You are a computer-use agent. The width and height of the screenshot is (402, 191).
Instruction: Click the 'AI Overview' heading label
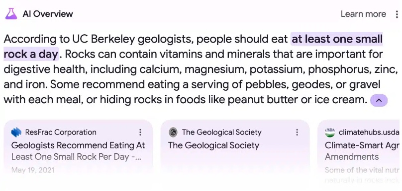tap(48, 14)
